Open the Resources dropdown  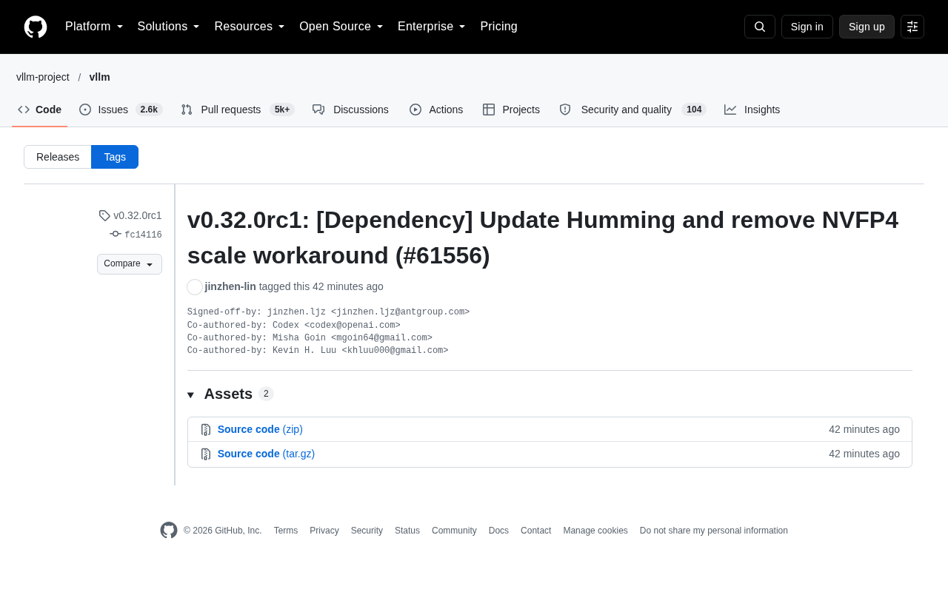click(x=250, y=27)
